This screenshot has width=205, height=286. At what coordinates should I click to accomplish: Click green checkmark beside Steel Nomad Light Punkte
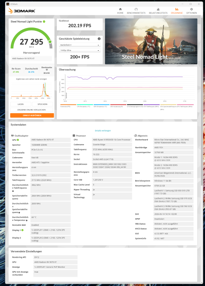click(x=44, y=22)
